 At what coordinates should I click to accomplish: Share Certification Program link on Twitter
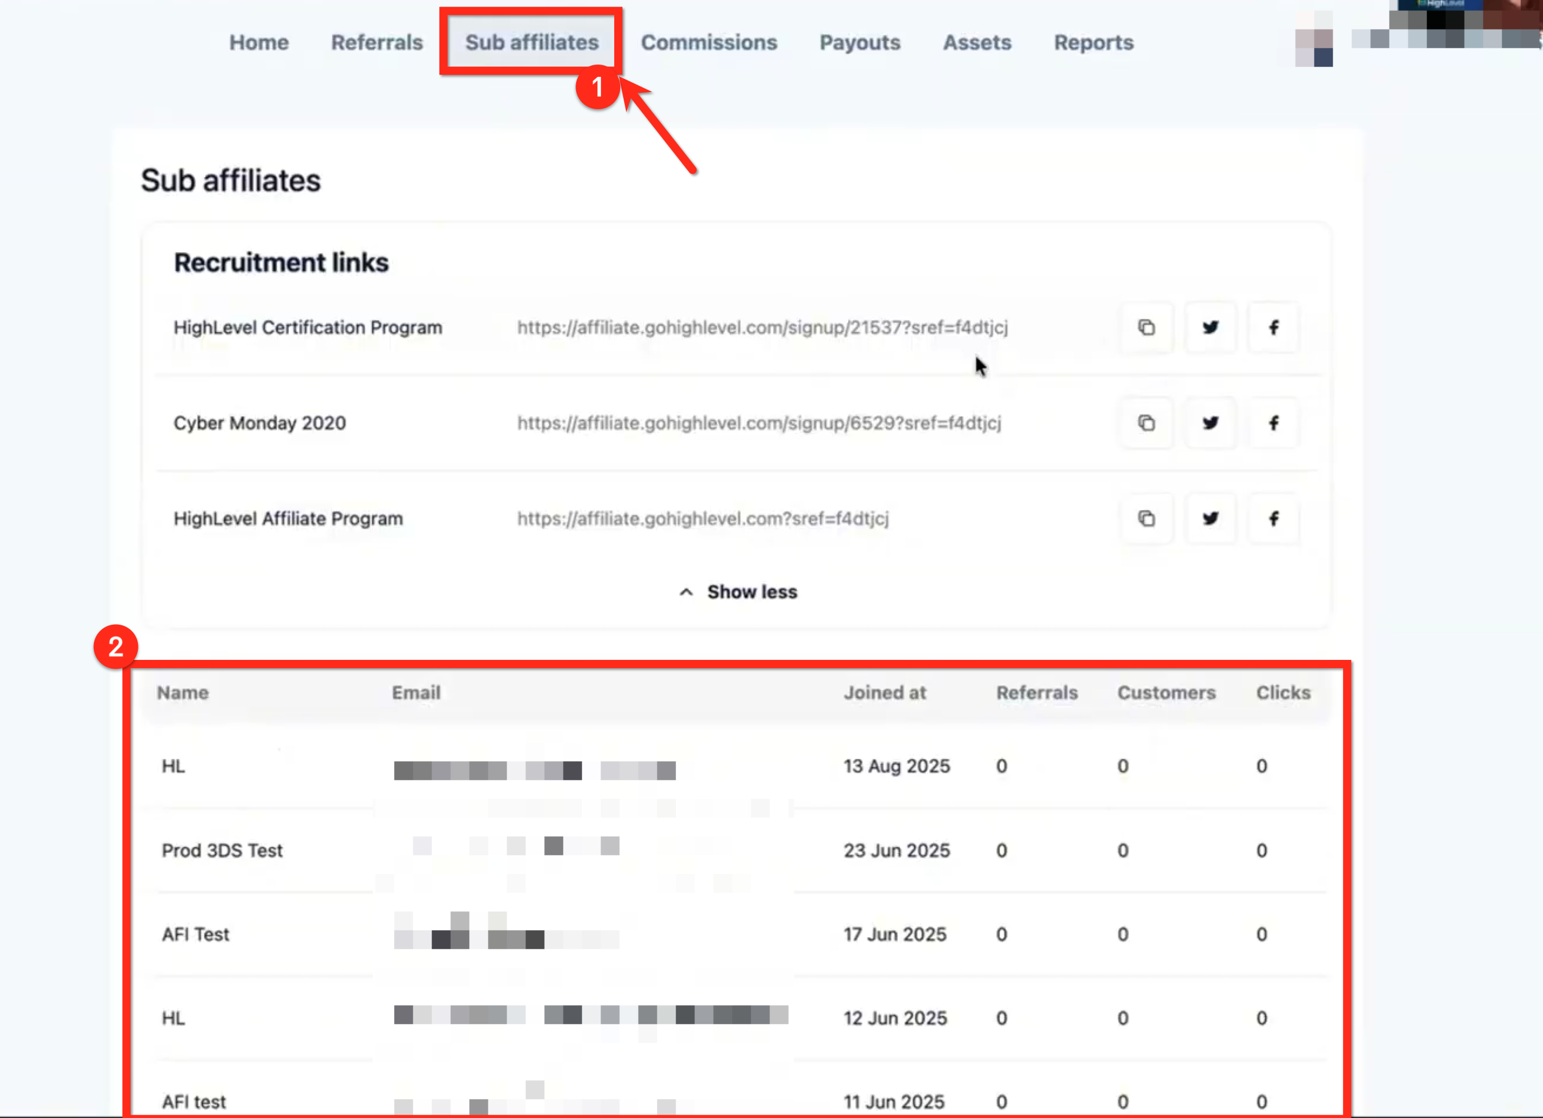coord(1210,328)
